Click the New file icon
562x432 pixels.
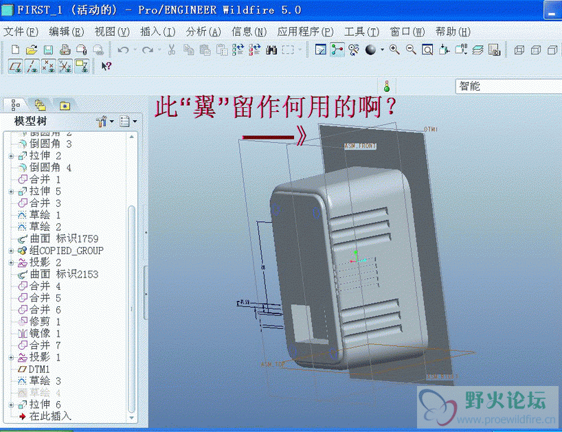(x=15, y=49)
